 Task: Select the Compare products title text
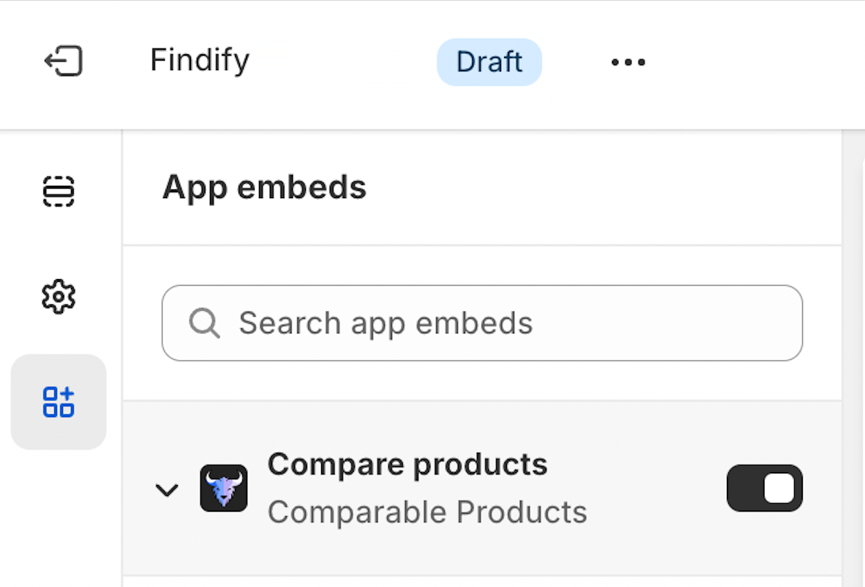click(407, 464)
